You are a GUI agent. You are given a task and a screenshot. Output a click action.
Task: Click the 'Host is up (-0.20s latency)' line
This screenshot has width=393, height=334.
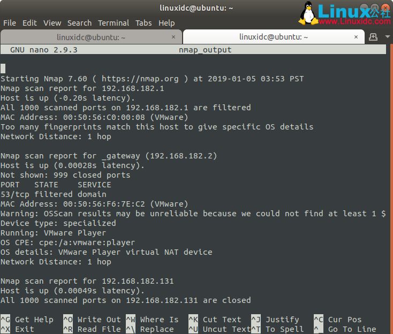(x=67, y=98)
